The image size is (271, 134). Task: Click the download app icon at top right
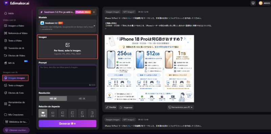[253, 3]
